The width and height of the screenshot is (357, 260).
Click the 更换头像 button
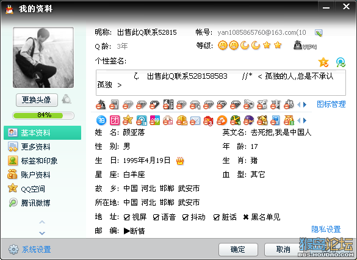(37, 99)
